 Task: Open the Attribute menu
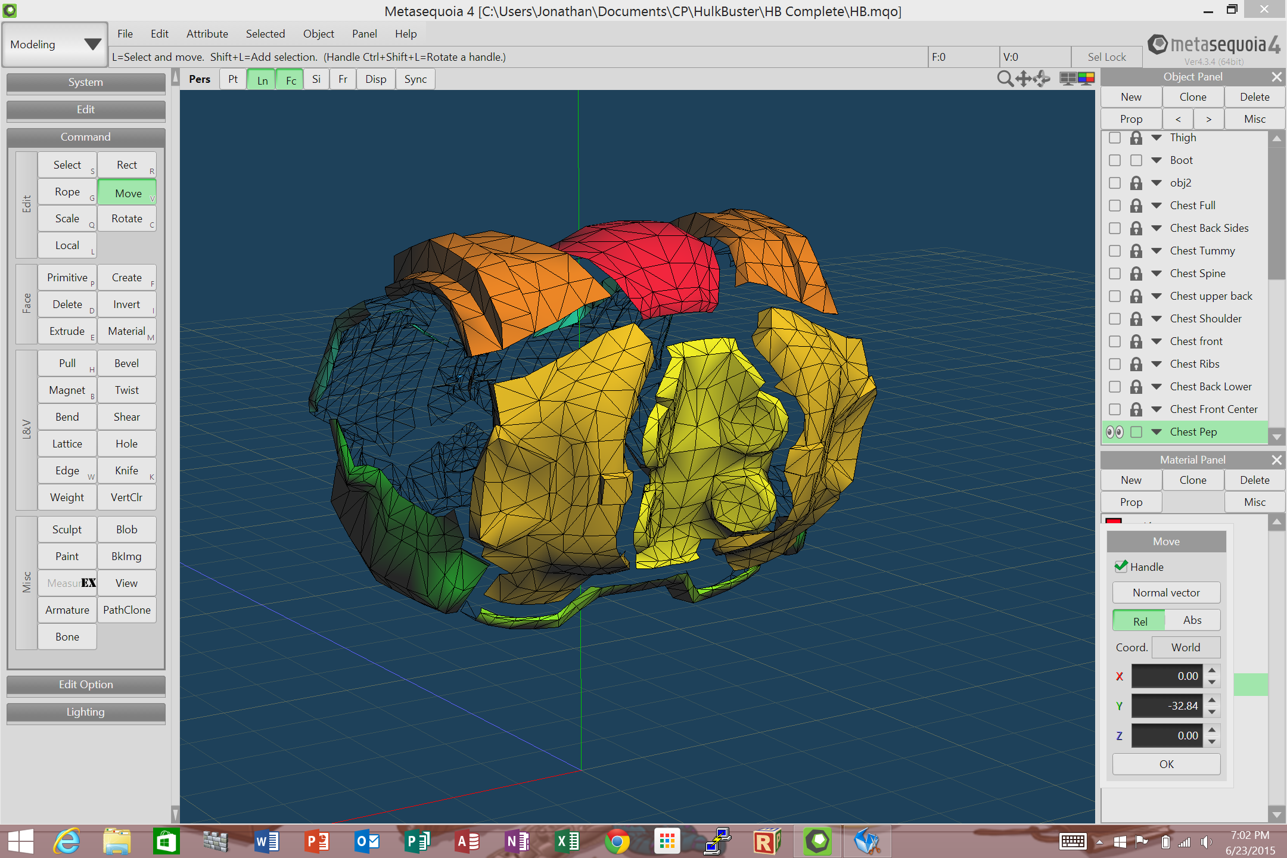(x=207, y=34)
